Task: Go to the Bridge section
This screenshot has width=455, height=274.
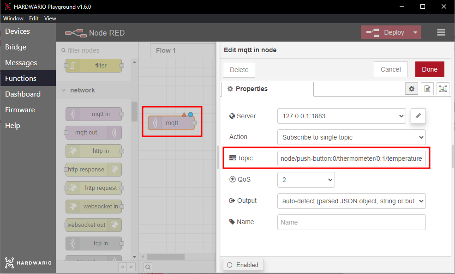Action: pos(28,47)
